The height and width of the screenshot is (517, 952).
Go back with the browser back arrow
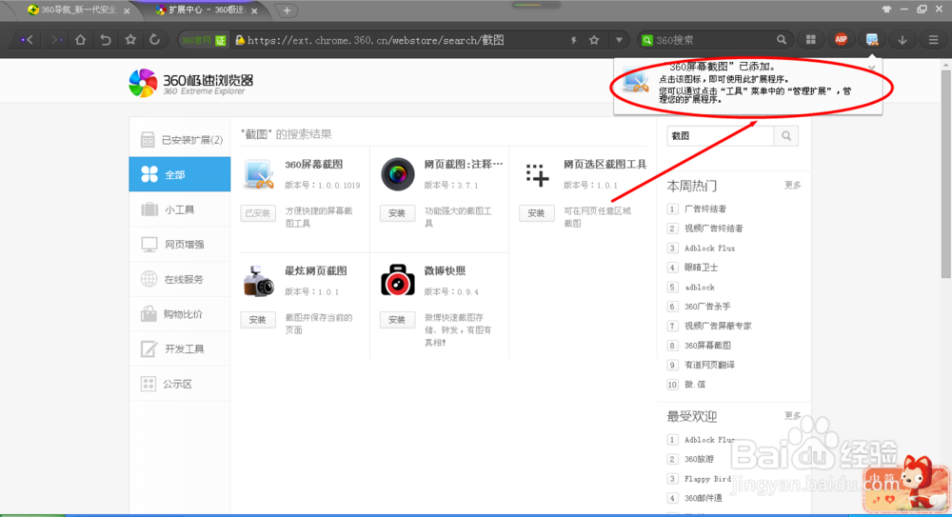pyautogui.click(x=28, y=40)
